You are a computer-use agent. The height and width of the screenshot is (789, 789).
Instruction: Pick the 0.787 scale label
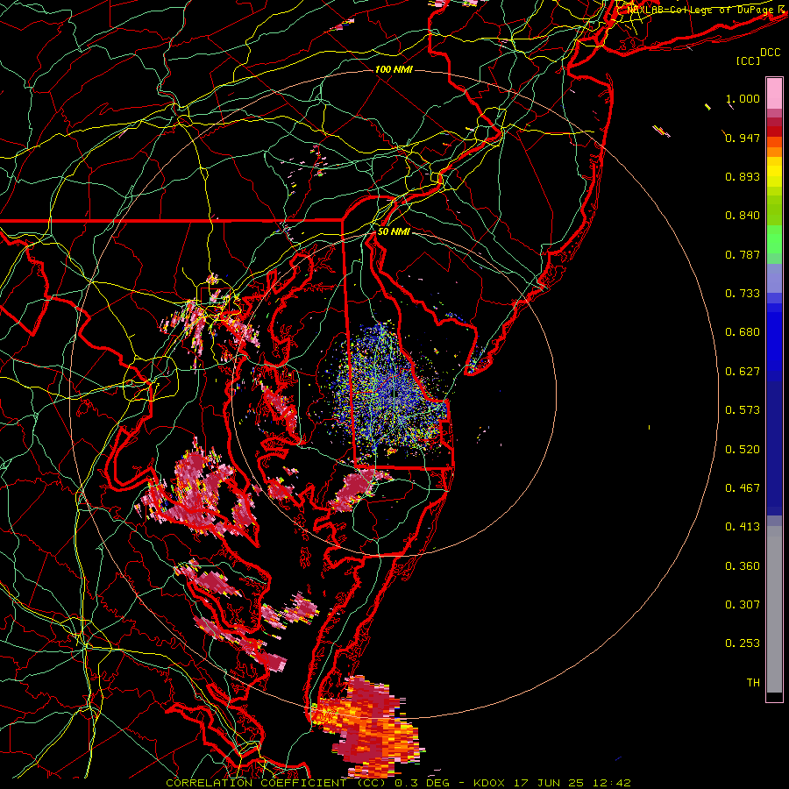(x=743, y=254)
